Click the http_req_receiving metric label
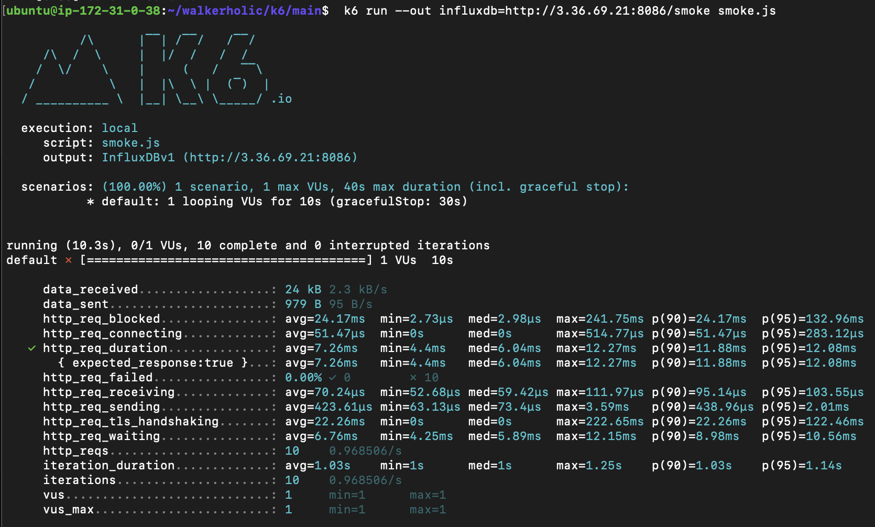This screenshot has width=875, height=527. tap(109, 392)
